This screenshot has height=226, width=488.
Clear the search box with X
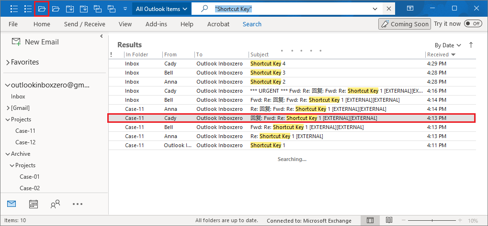click(x=389, y=9)
